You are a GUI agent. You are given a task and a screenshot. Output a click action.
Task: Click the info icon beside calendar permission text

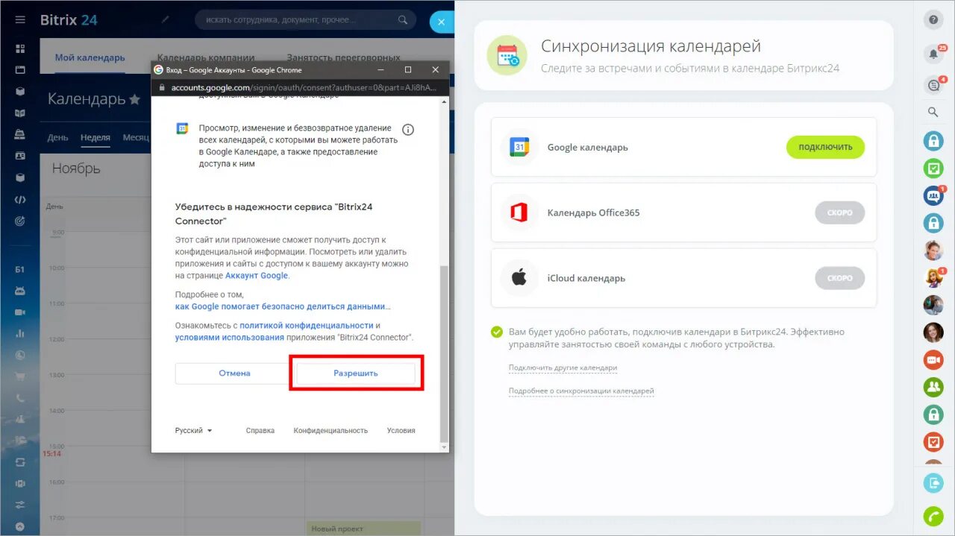408,130
